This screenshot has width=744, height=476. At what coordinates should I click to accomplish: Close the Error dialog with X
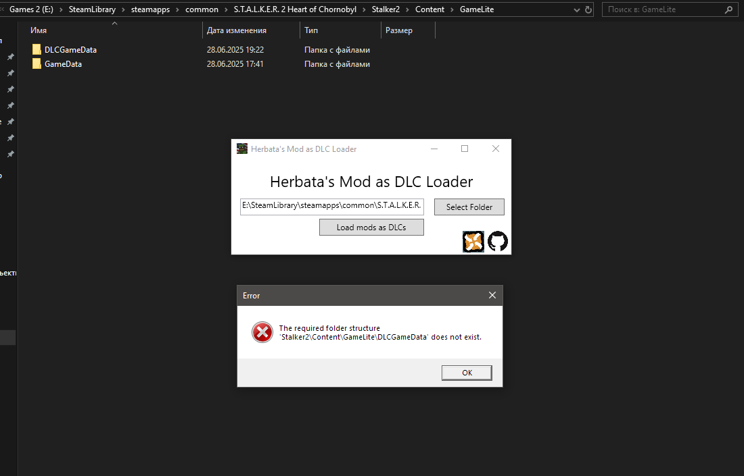(492, 295)
